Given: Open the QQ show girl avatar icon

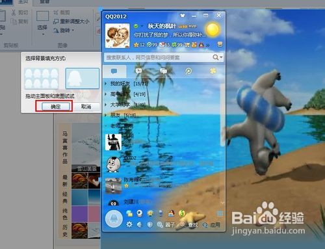Looking at the screenshot, I should 171,213.
